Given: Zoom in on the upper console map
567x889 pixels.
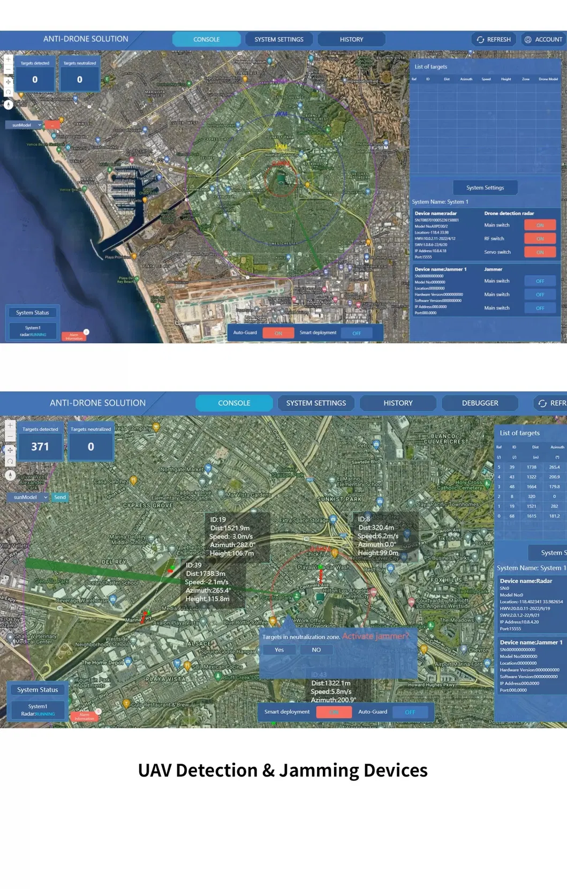Looking at the screenshot, I should pos(8,59).
